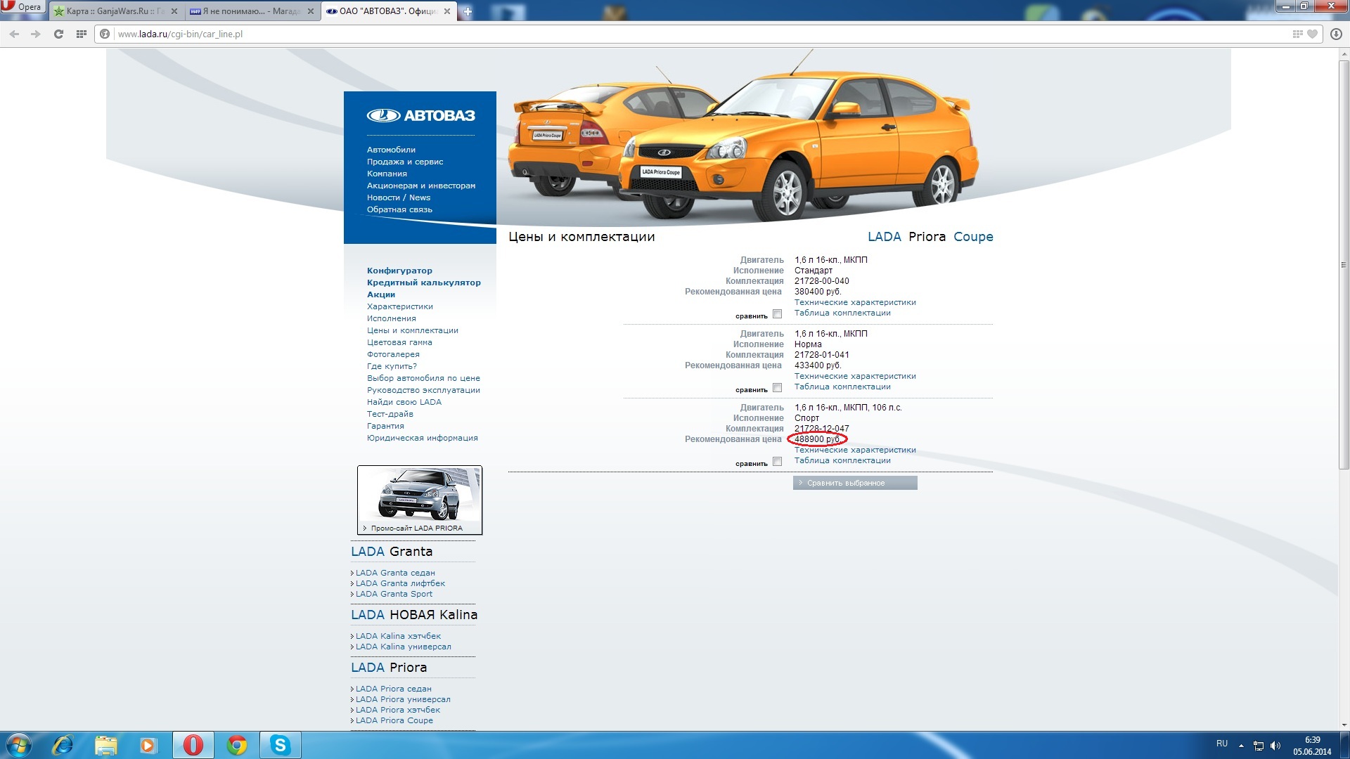Launch Skype from the taskbar
The image size is (1350, 759).
tap(280, 745)
